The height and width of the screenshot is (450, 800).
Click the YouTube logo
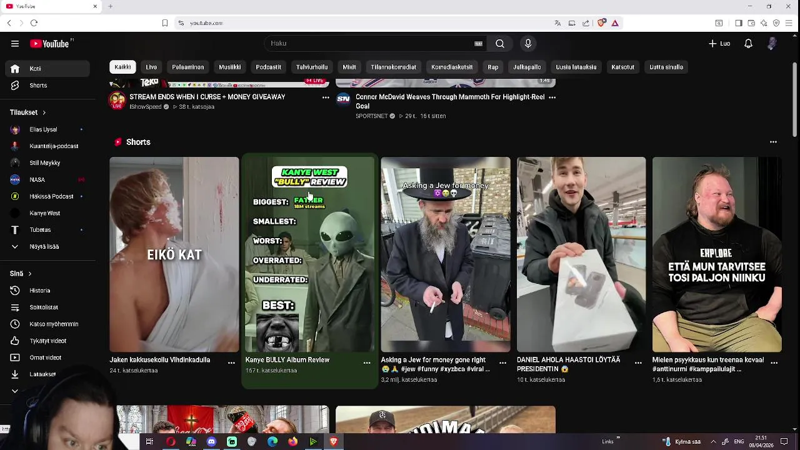point(49,44)
